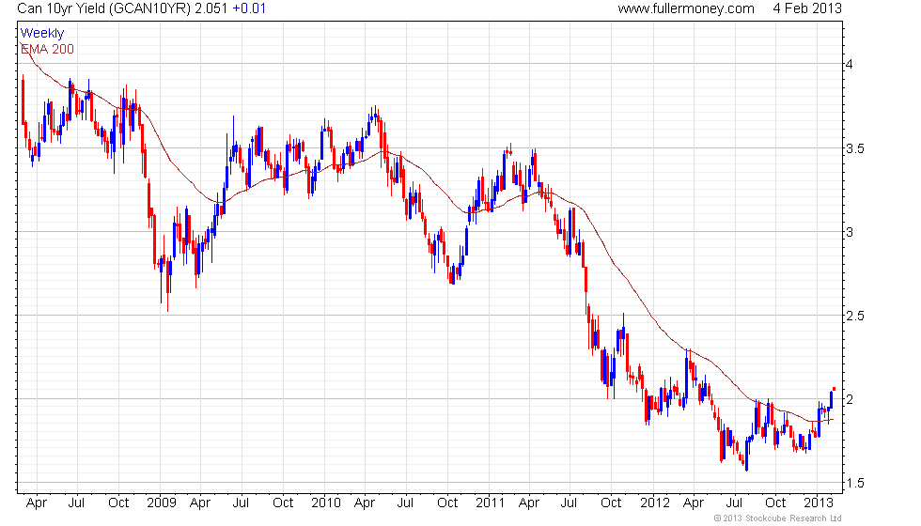Image resolution: width=921 pixels, height=526 pixels.
Task: Click the y-axis value 4
Action: (850, 64)
